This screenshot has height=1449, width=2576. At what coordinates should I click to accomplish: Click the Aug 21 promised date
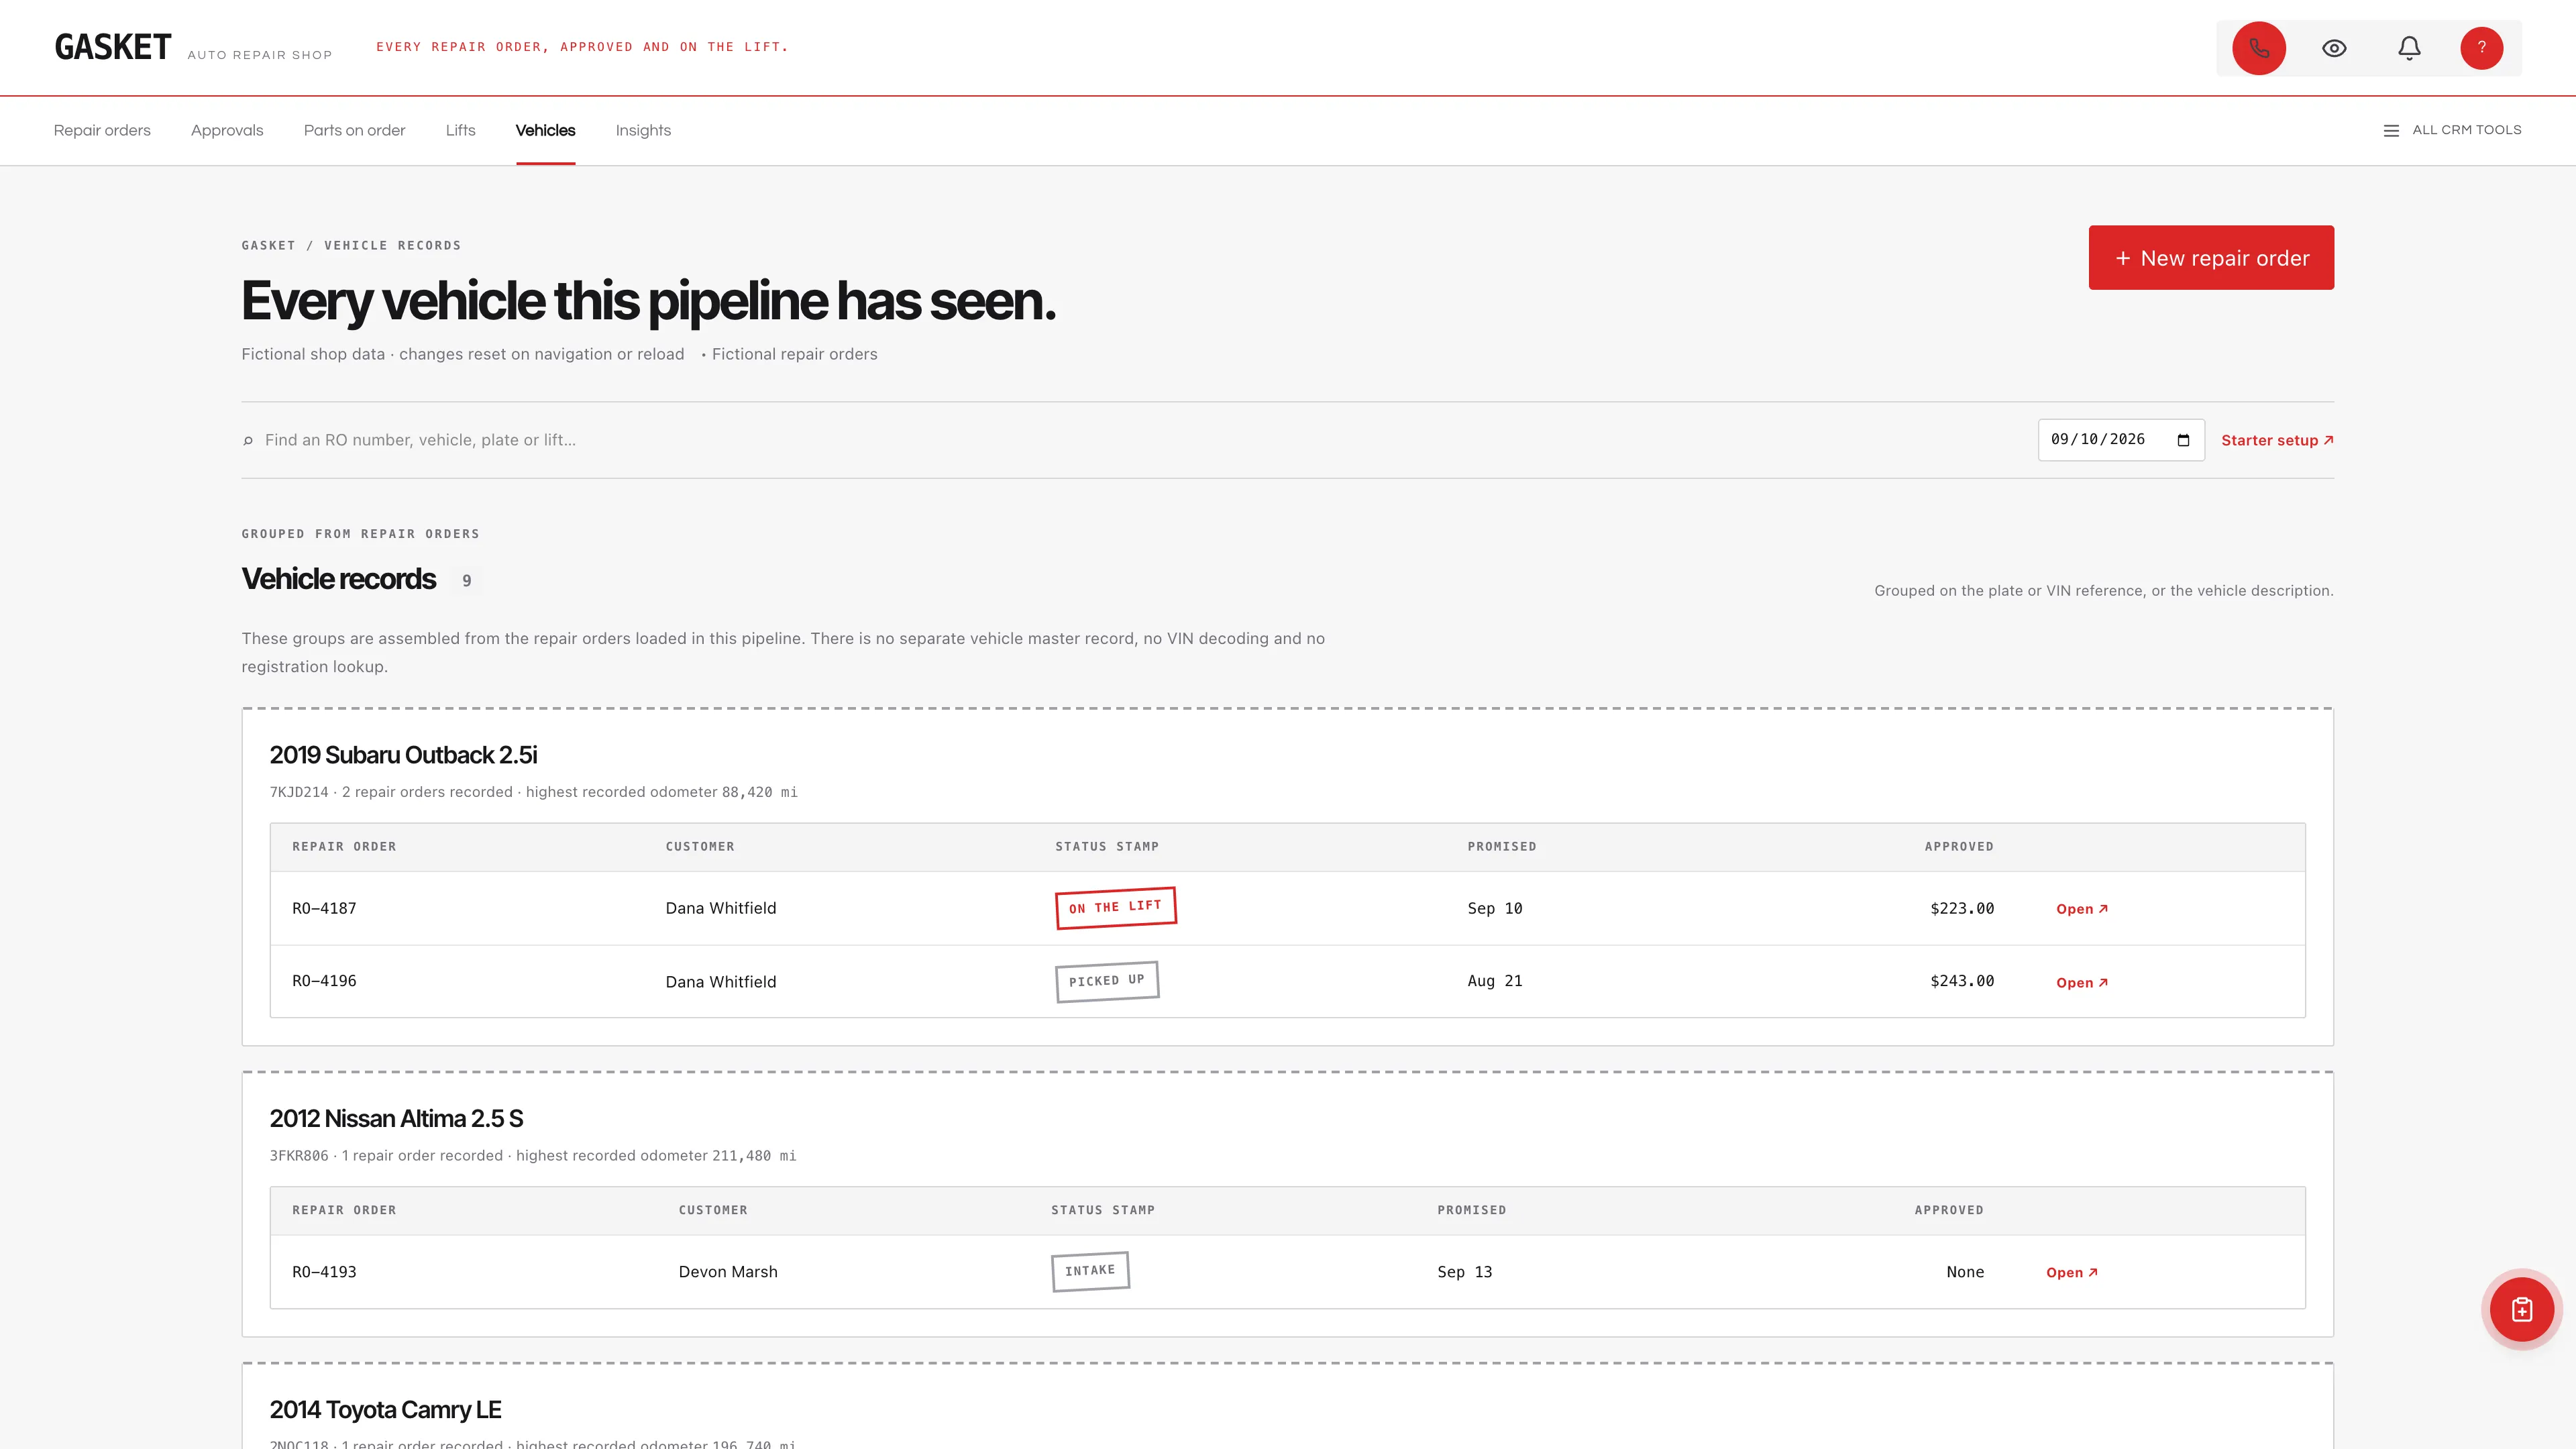pyautogui.click(x=1495, y=981)
